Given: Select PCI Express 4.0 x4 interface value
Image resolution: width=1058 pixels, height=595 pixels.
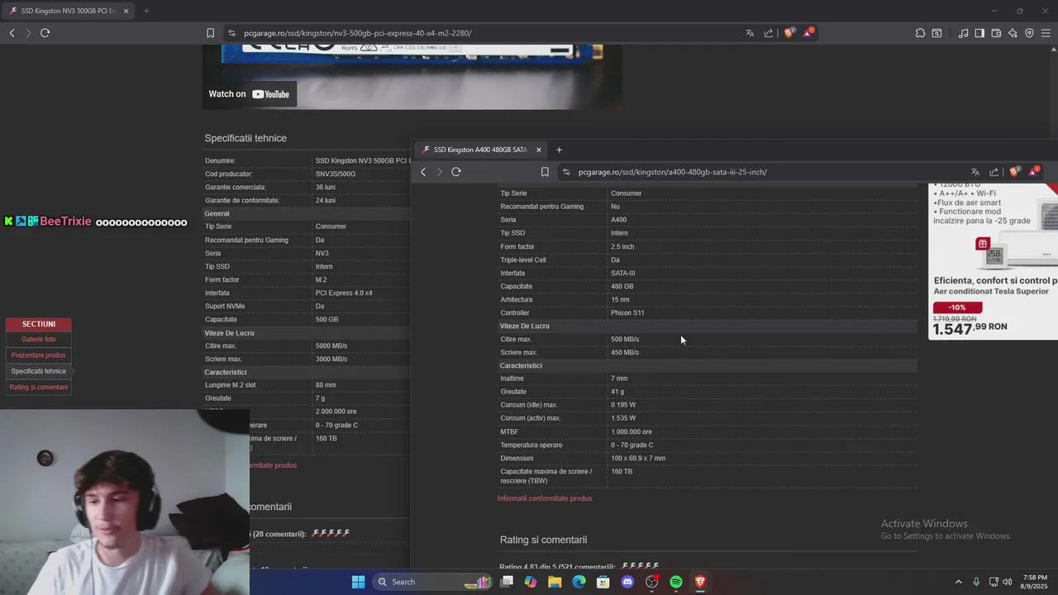Looking at the screenshot, I should (344, 293).
